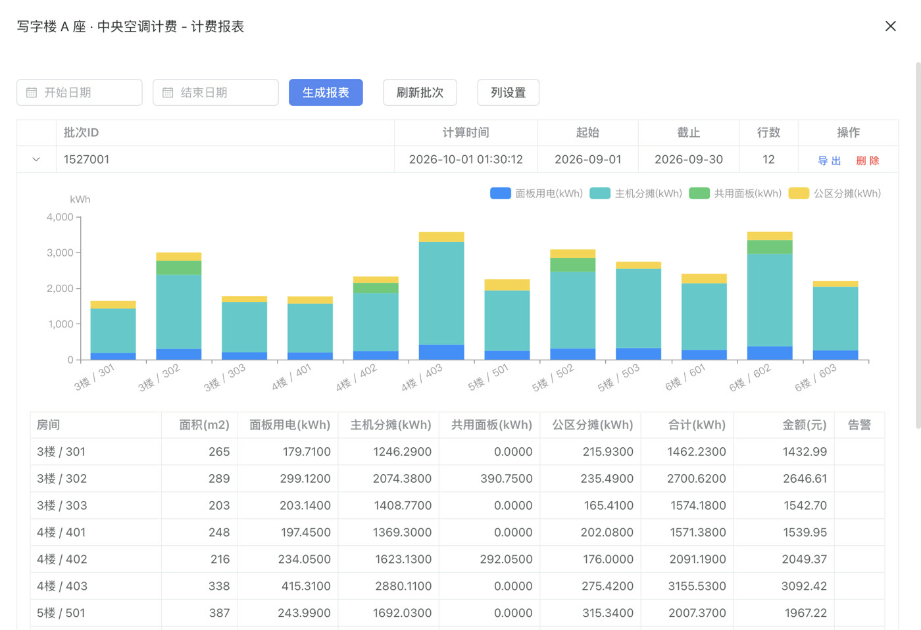Click the 5楼 / 502 axis label

pyautogui.click(x=553, y=378)
